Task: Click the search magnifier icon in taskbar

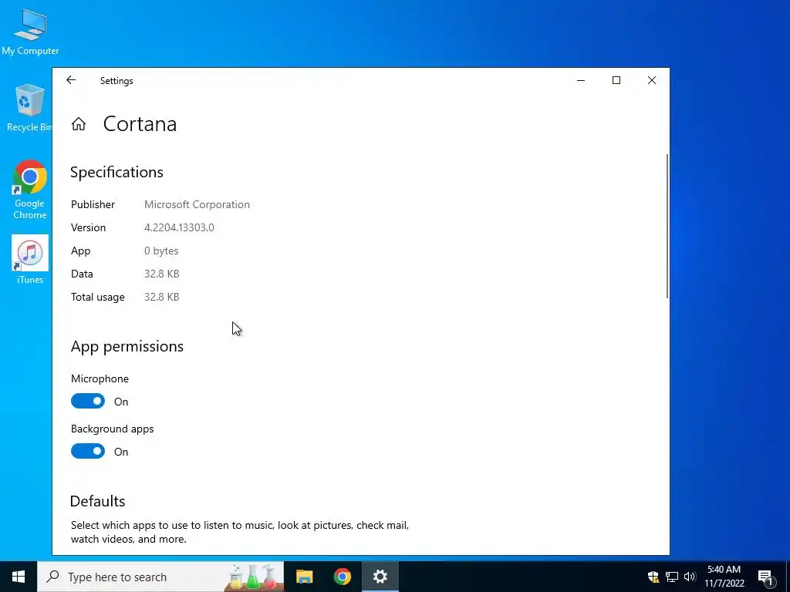Action: (x=52, y=577)
